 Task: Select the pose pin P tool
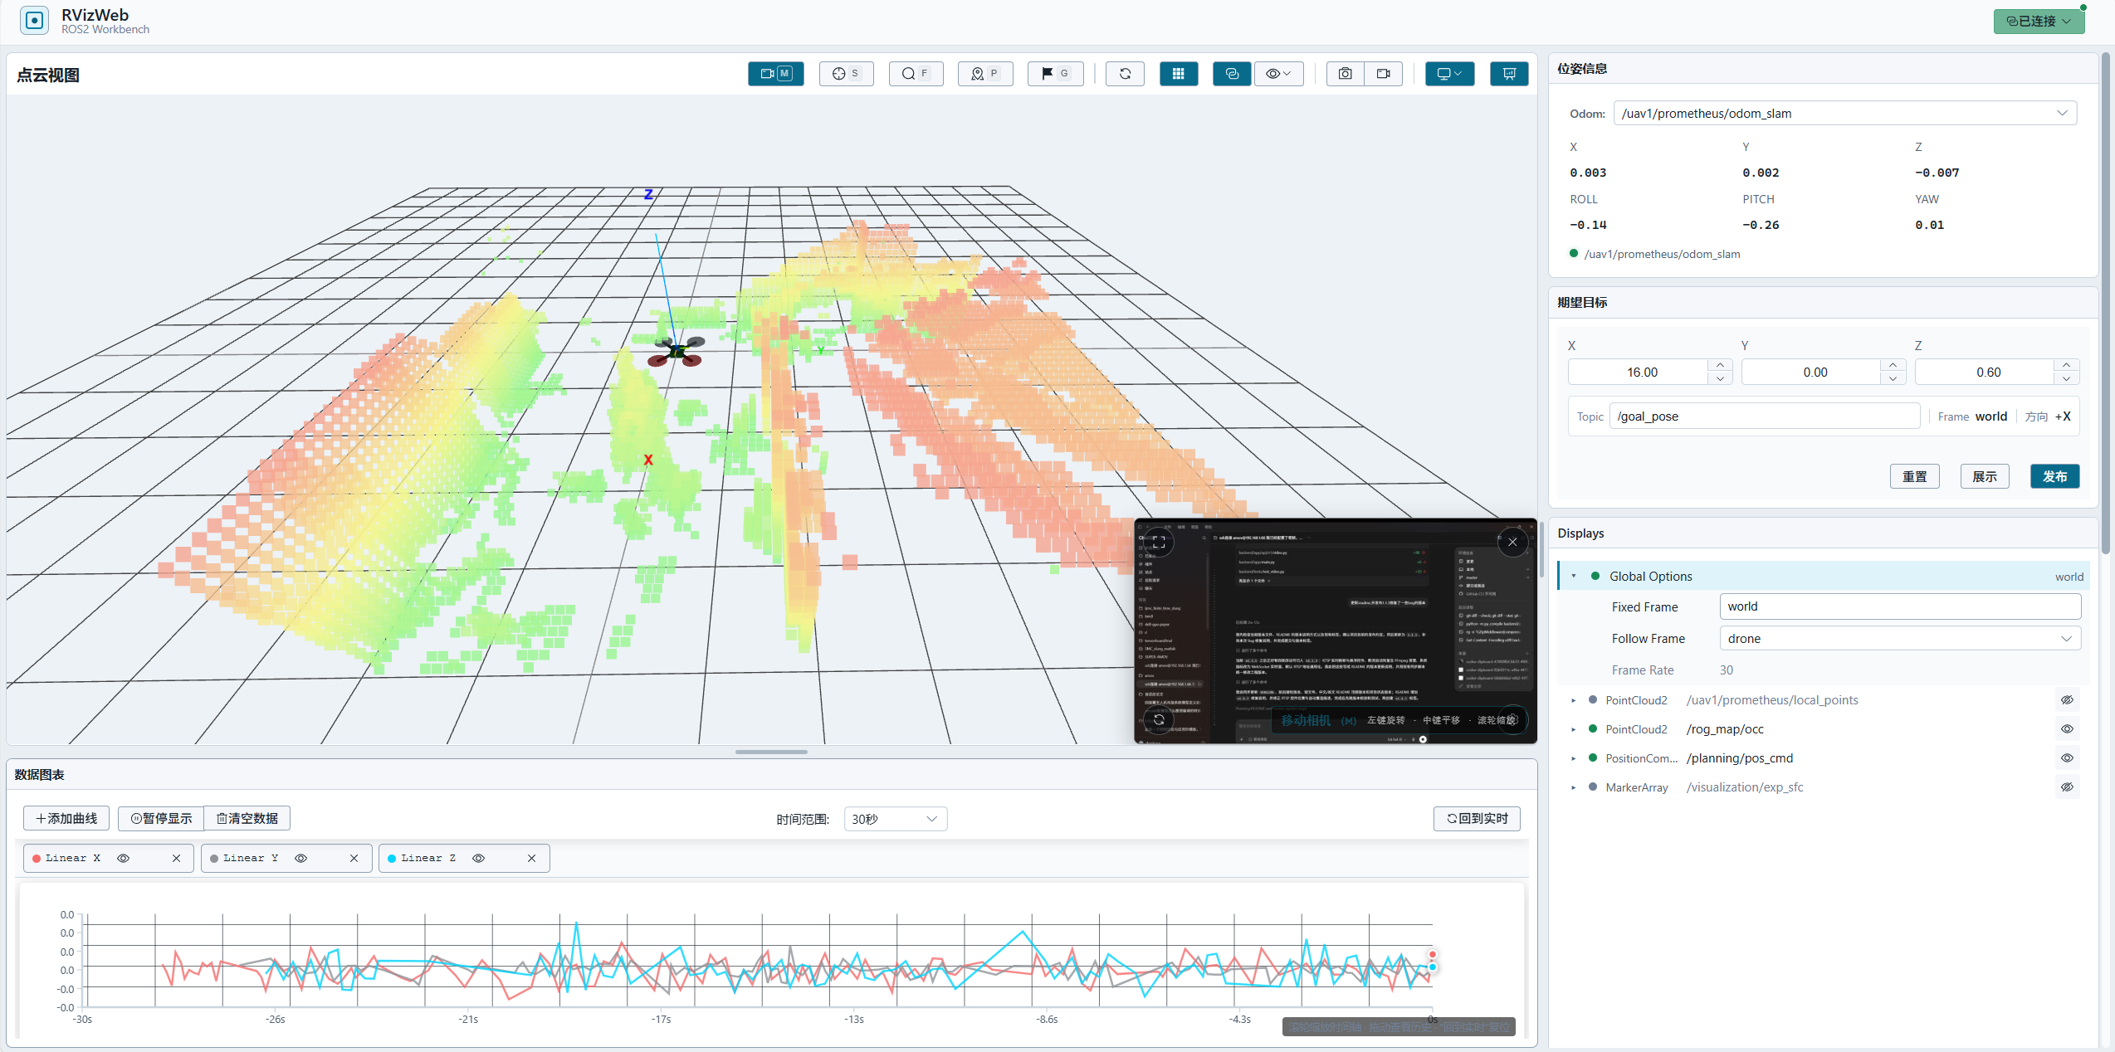pos(985,74)
